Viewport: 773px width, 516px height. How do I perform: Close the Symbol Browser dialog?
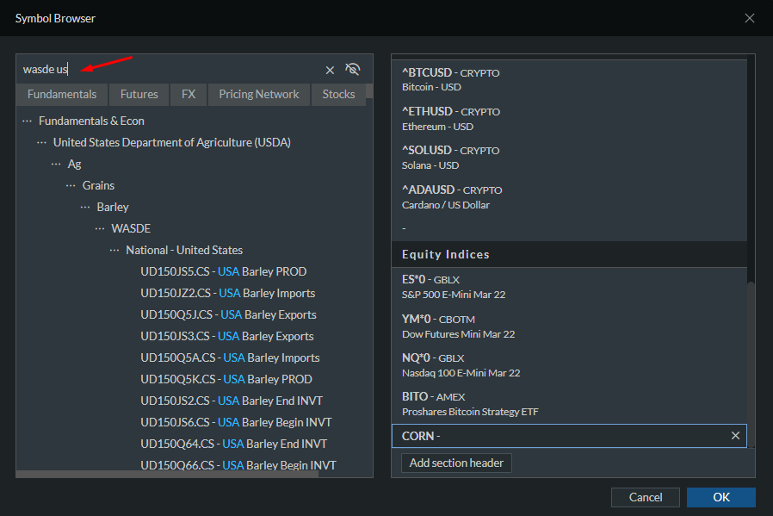[x=750, y=18]
